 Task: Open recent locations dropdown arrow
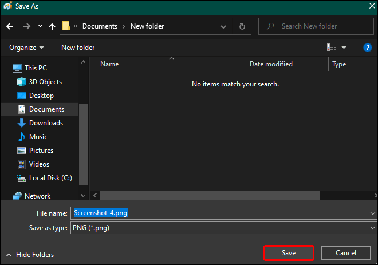click(x=40, y=26)
